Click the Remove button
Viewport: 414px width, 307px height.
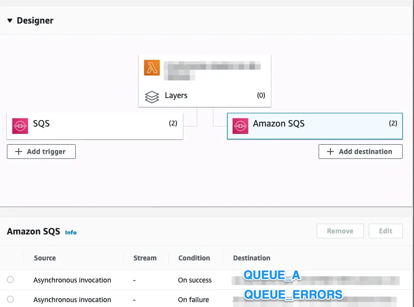click(x=340, y=231)
